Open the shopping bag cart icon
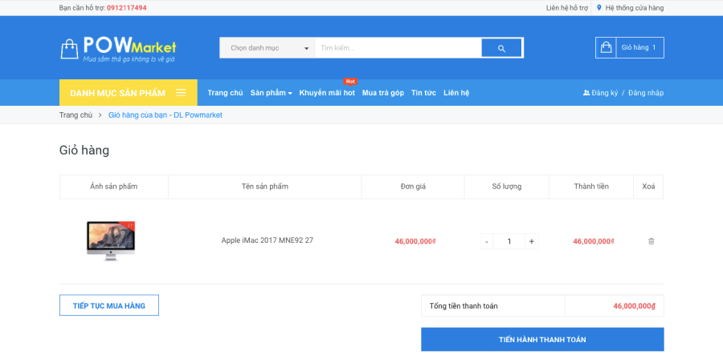The height and width of the screenshot is (355, 723). tap(606, 47)
